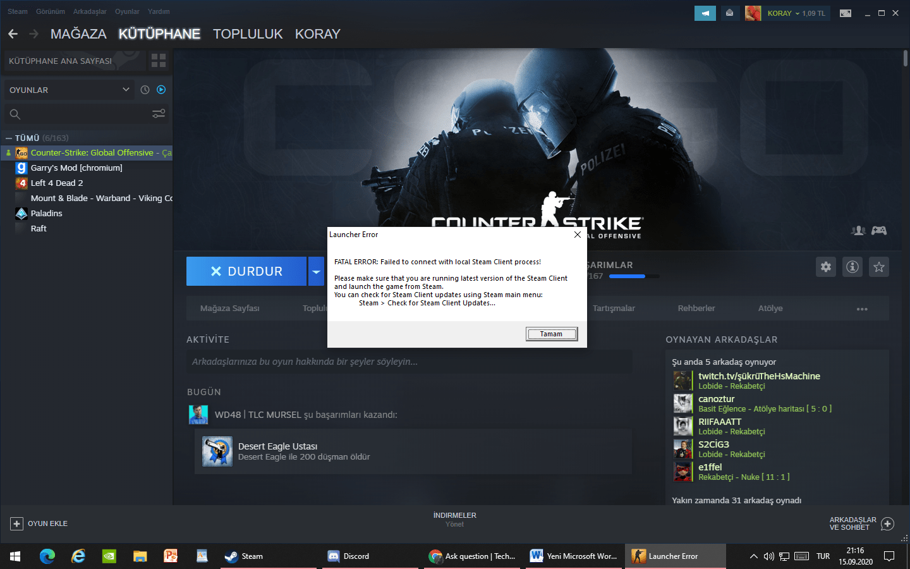Add CS:GO to favorites star icon
This screenshot has height=569, width=910.
[879, 267]
